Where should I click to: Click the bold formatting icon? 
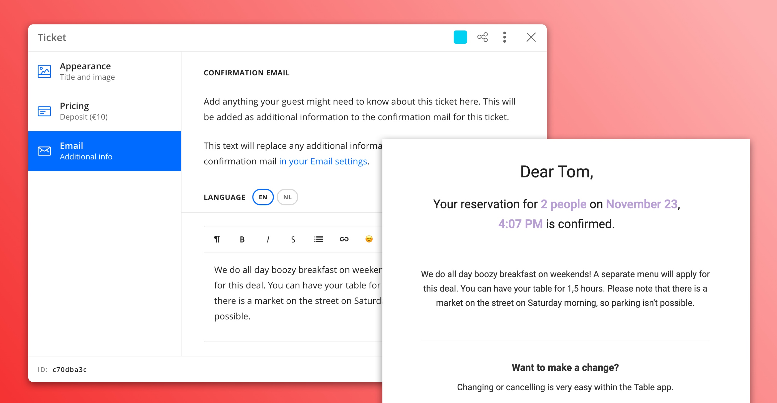pos(242,238)
